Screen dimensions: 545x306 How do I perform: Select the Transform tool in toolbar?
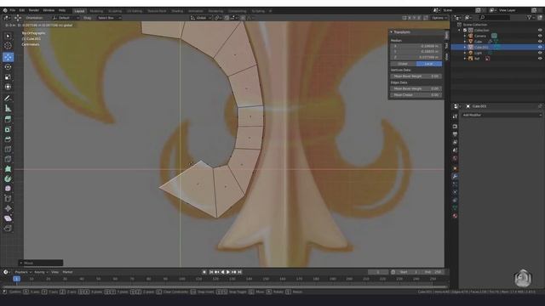(x=8, y=87)
